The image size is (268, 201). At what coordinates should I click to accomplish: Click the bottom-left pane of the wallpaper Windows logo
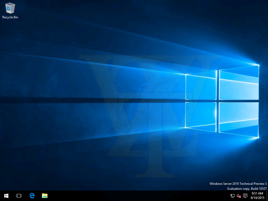(x=201, y=115)
